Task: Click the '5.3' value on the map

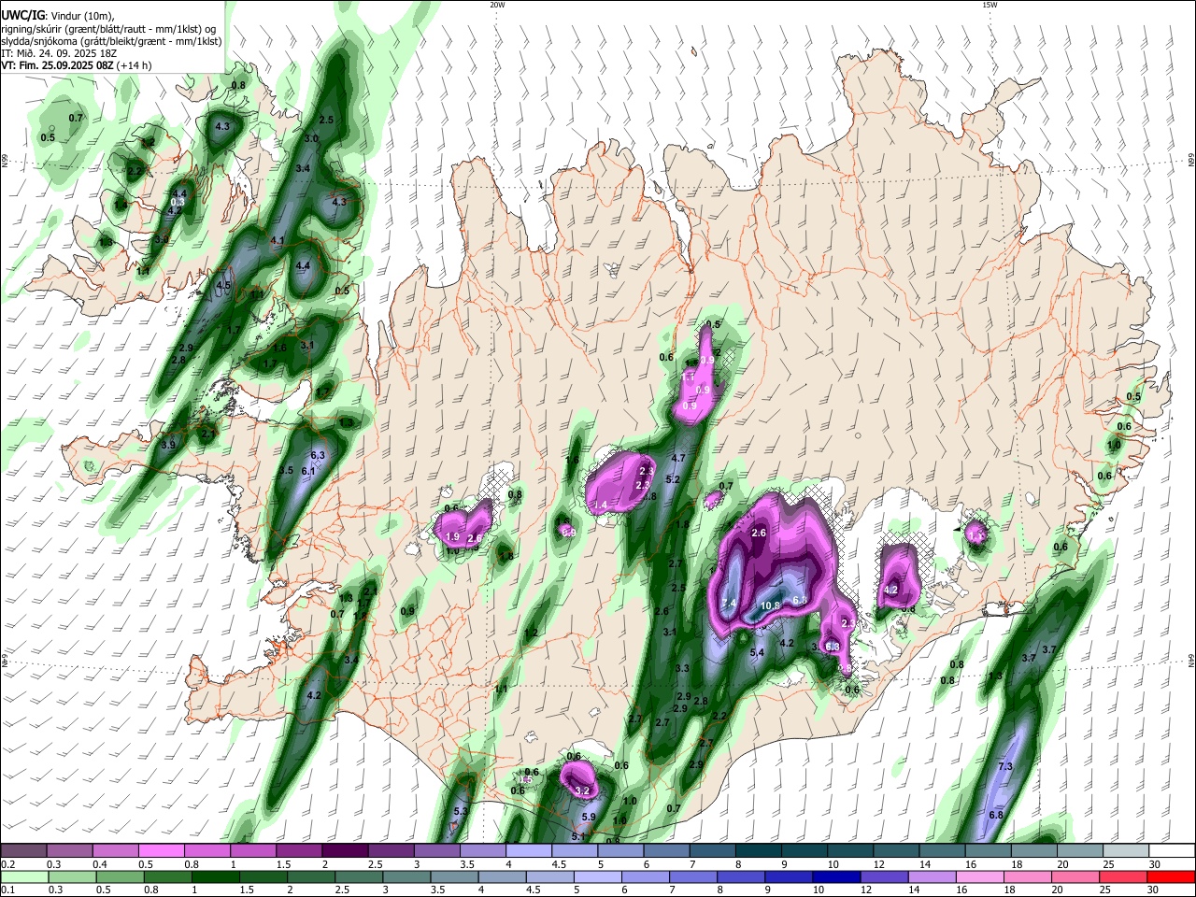Action: pyautogui.click(x=460, y=812)
